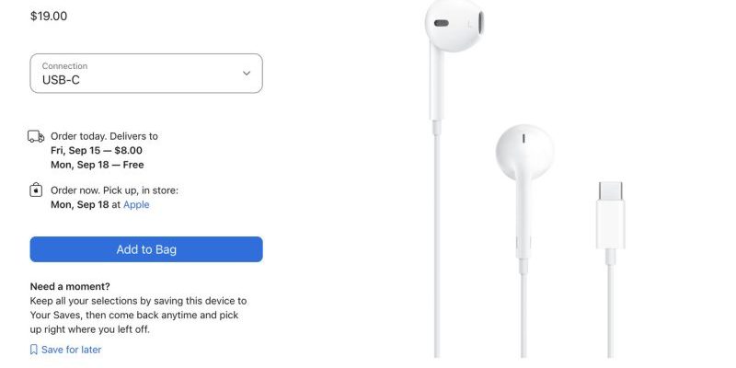
Task: Click the bookmark icon beside Save for later
Action: tap(34, 350)
